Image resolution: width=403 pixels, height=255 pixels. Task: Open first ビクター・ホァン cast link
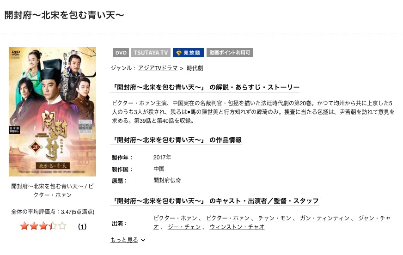(x=175, y=219)
